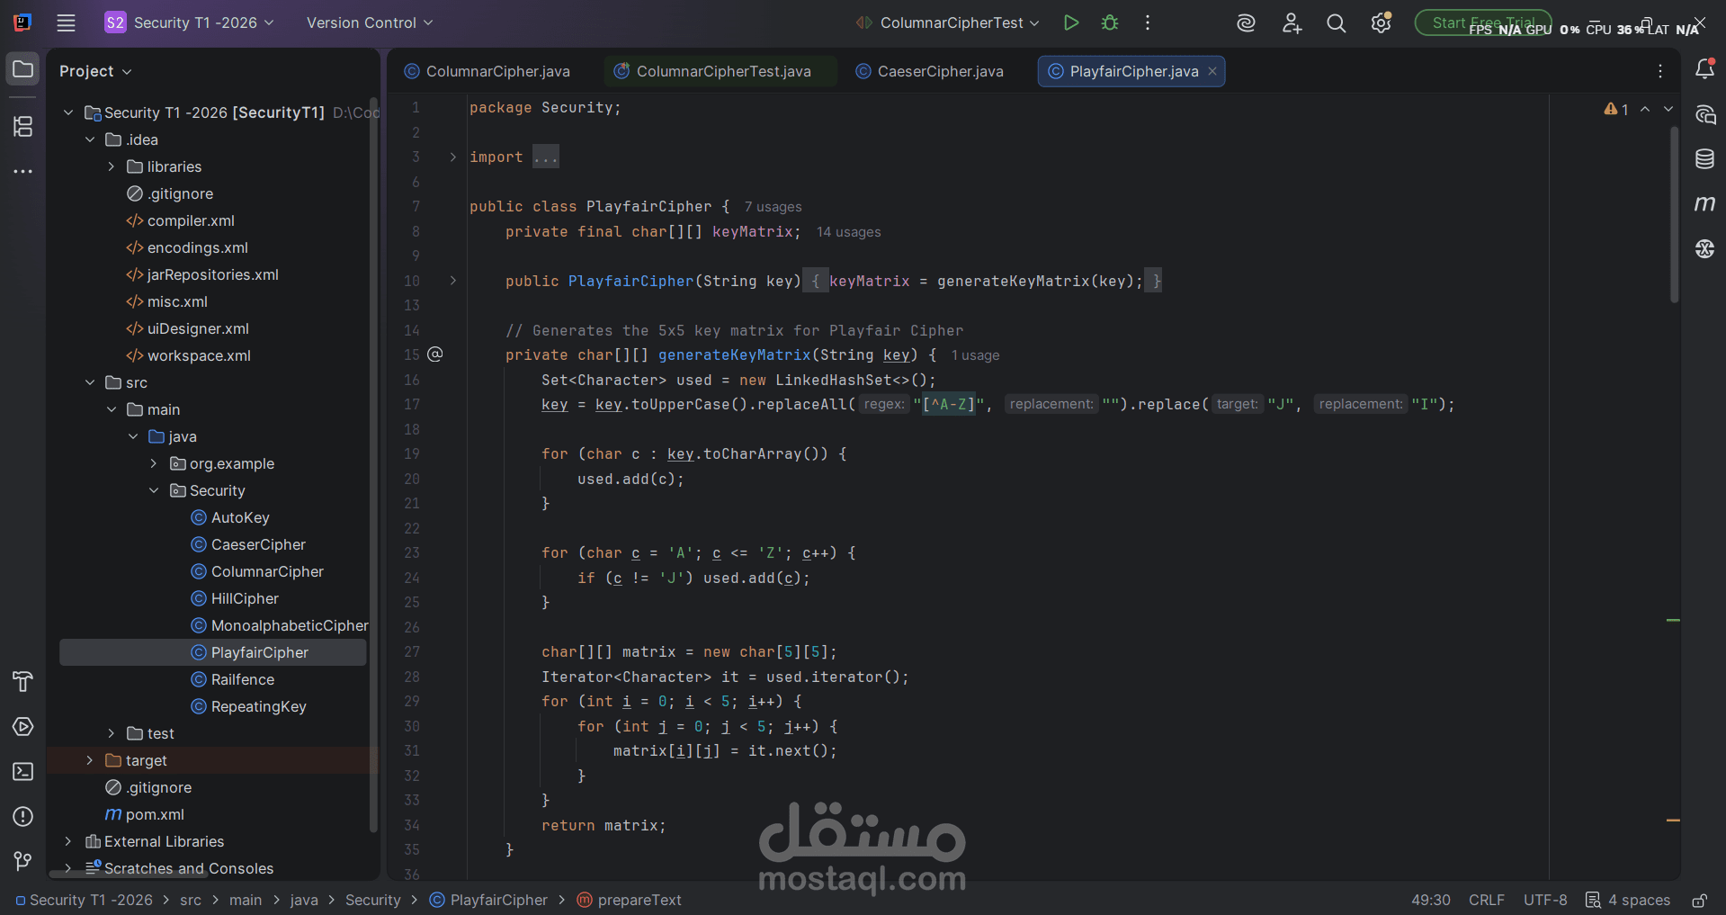The image size is (1726, 915).
Task: Open the Project view selector dropdown
Action: click(x=95, y=71)
